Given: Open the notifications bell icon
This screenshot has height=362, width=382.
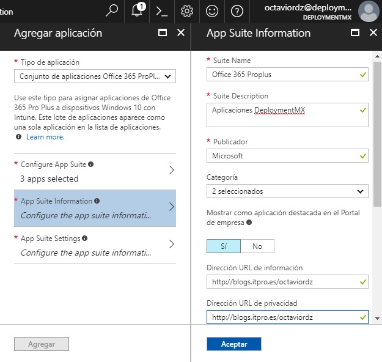Looking at the screenshot, I should click(x=138, y=11).
